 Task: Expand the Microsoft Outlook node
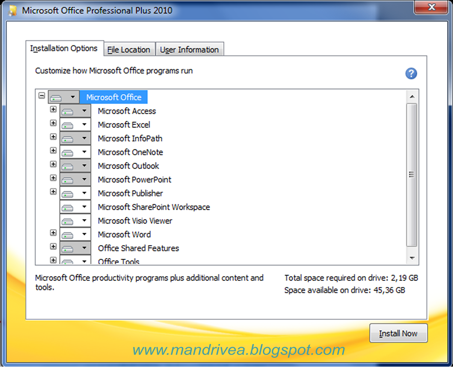pos(53,164)
